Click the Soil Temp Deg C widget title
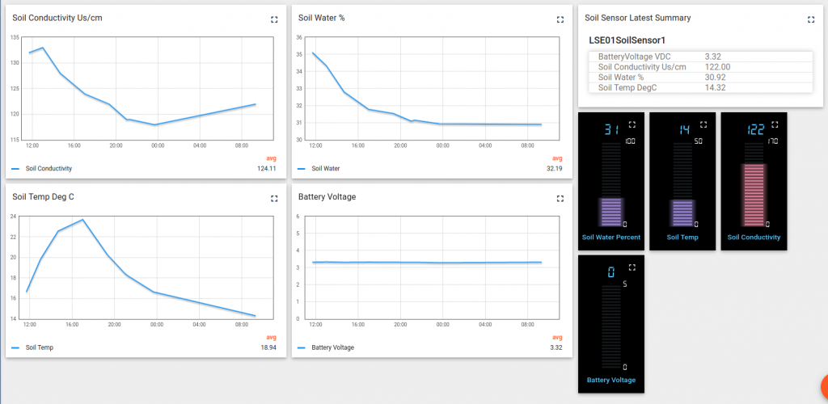 point(44,197)
